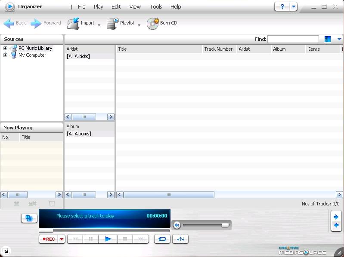Click the previous track button
Image resolution: width=344 pixels, height=257 pixels.
click(x=75, y=239)
